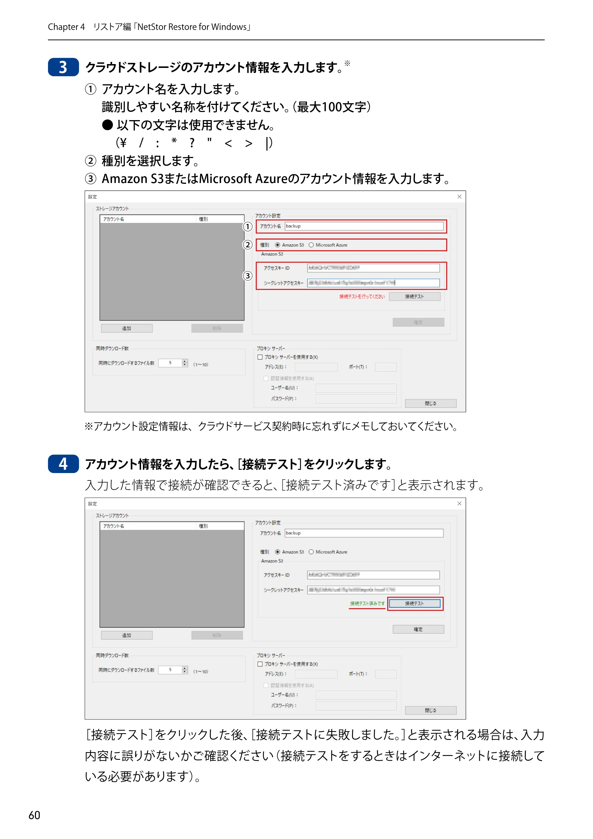Click the file count value 5 in step 4 dialog

click(x=170, y=670)
